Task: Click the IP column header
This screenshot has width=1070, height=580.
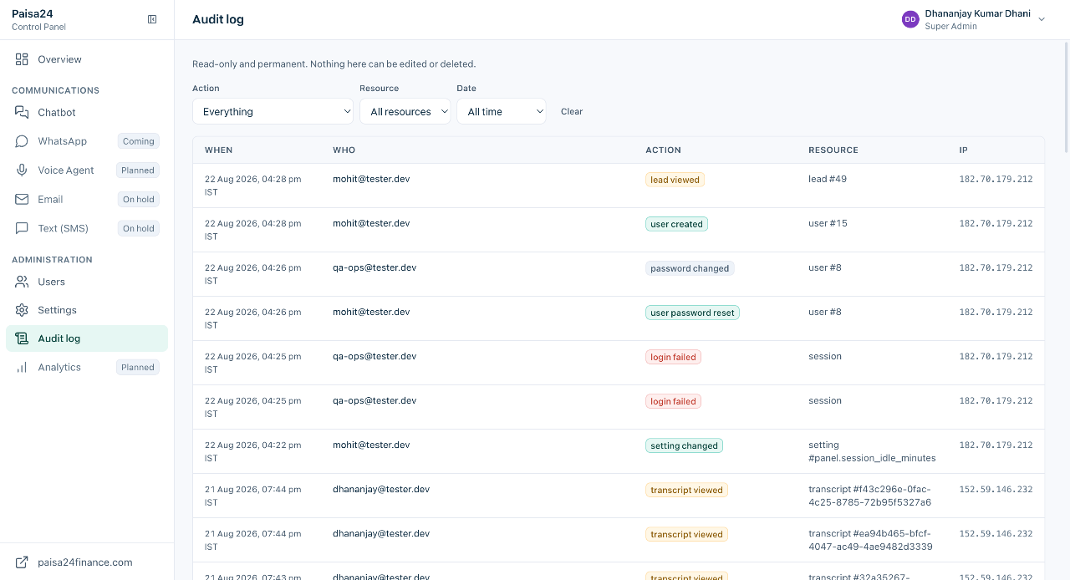Action: [964, 150]
